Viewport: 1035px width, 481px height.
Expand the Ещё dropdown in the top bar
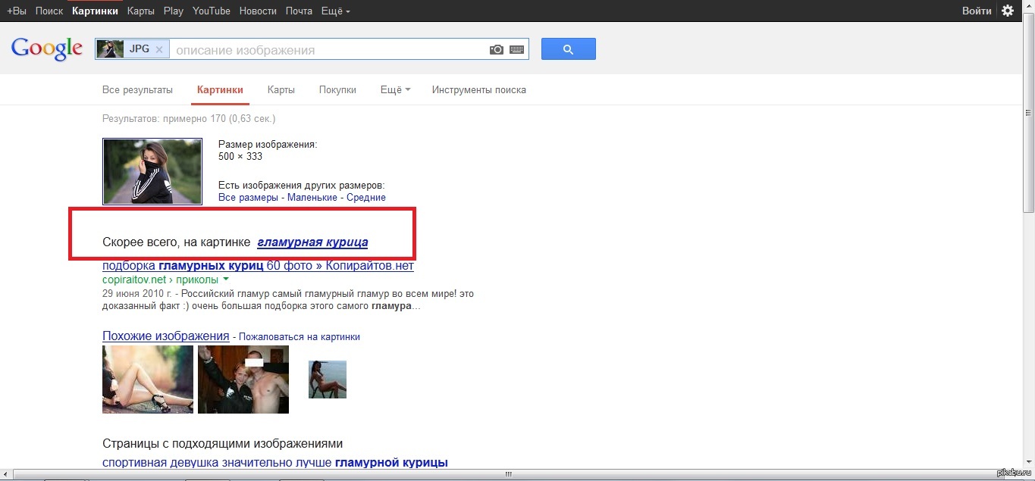tap(335, 11)
